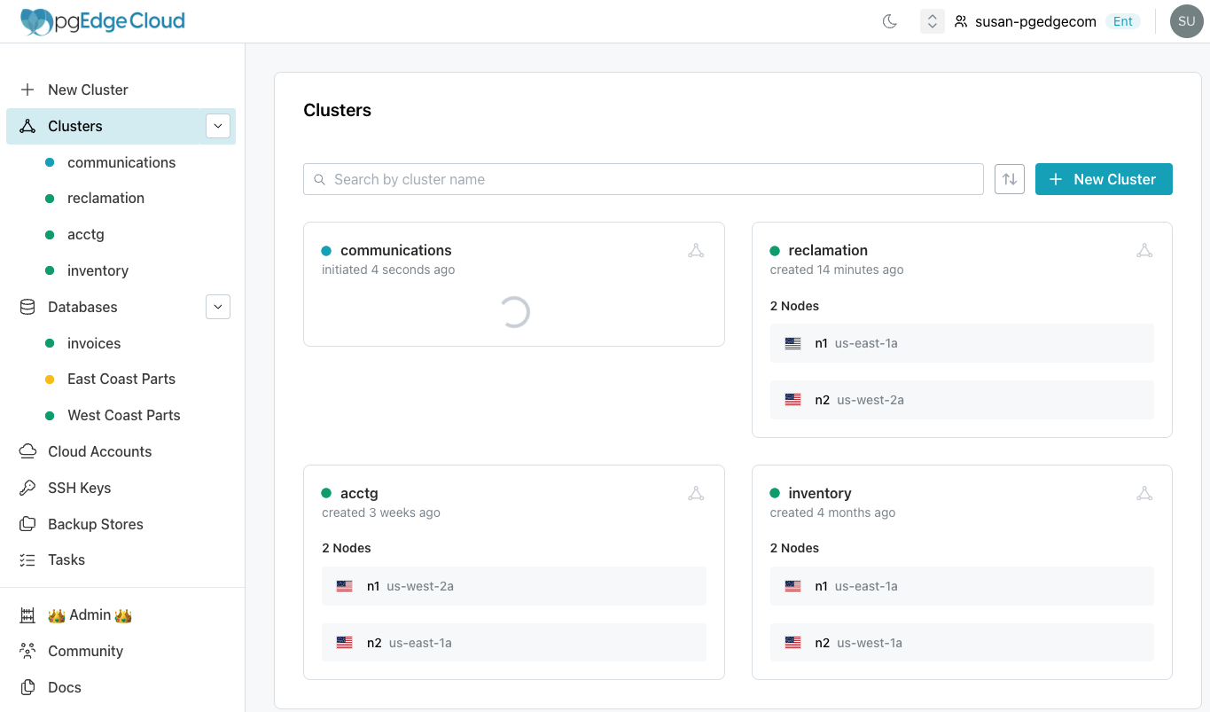Open the Community section
This screenshot has width=1210, height=712.
coord(85,650)
